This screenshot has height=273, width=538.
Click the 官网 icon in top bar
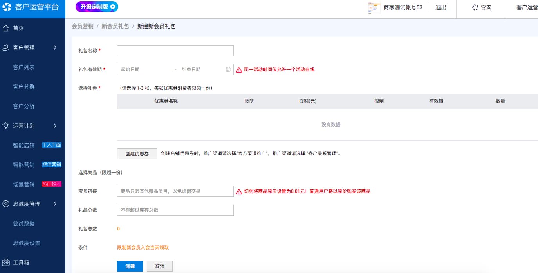(x=475, y=7)
